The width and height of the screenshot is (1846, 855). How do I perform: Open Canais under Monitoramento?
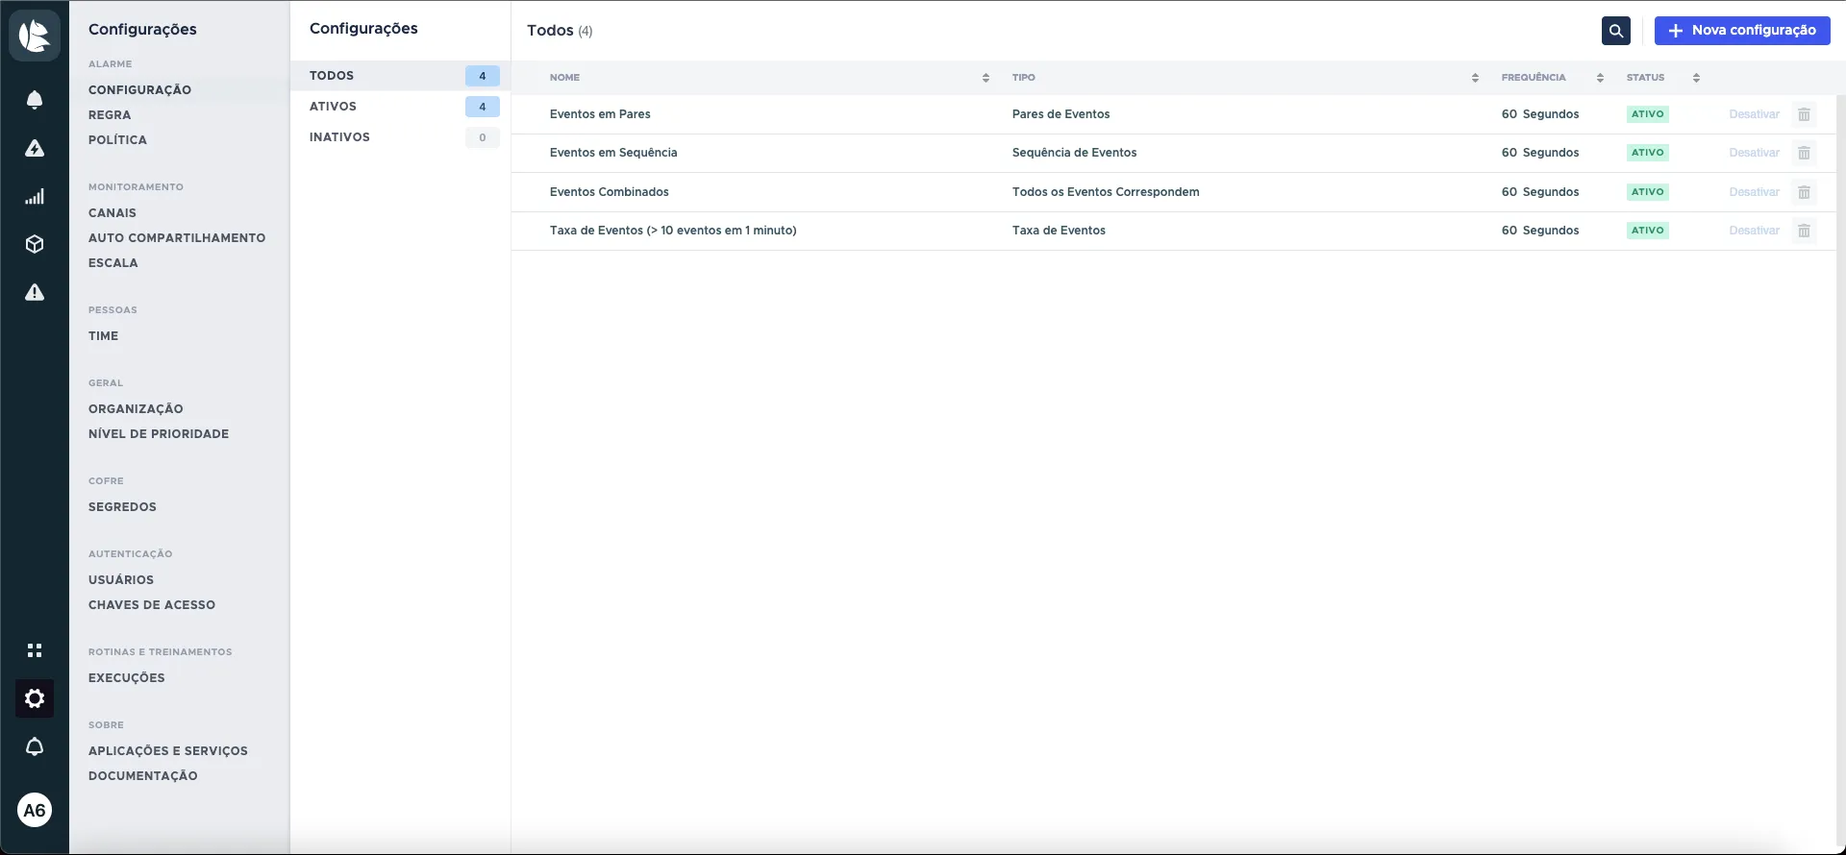click(x=112, y=213)
